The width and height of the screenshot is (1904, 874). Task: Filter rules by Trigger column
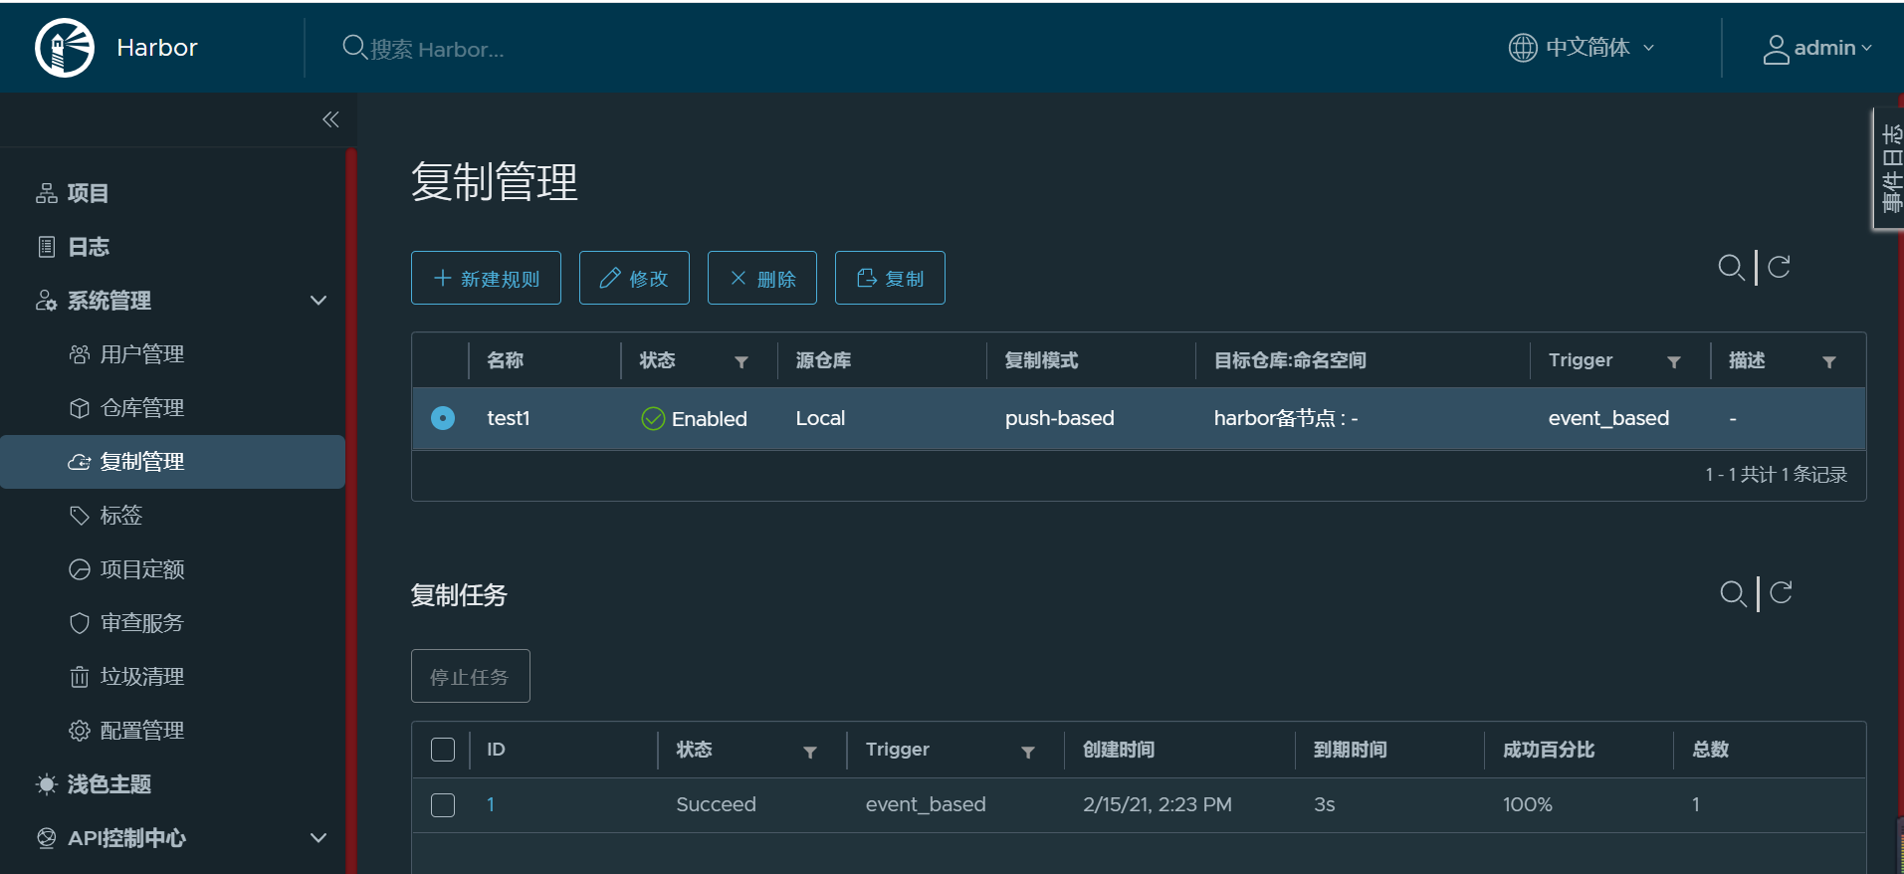pyautogui.click(x=1674, y=362)
